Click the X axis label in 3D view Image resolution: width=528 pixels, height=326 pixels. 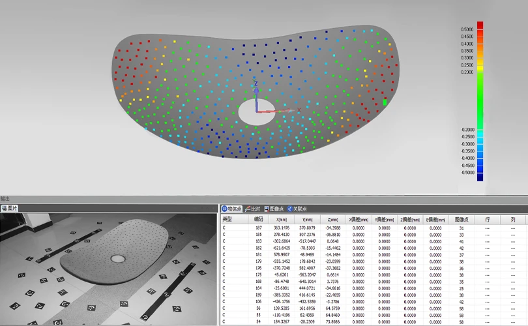point(299,110)
